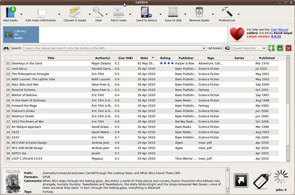Viewport: 295px width, 195px height.
Task: Click book list scrollbar up arrow
Action: (288, 57)
